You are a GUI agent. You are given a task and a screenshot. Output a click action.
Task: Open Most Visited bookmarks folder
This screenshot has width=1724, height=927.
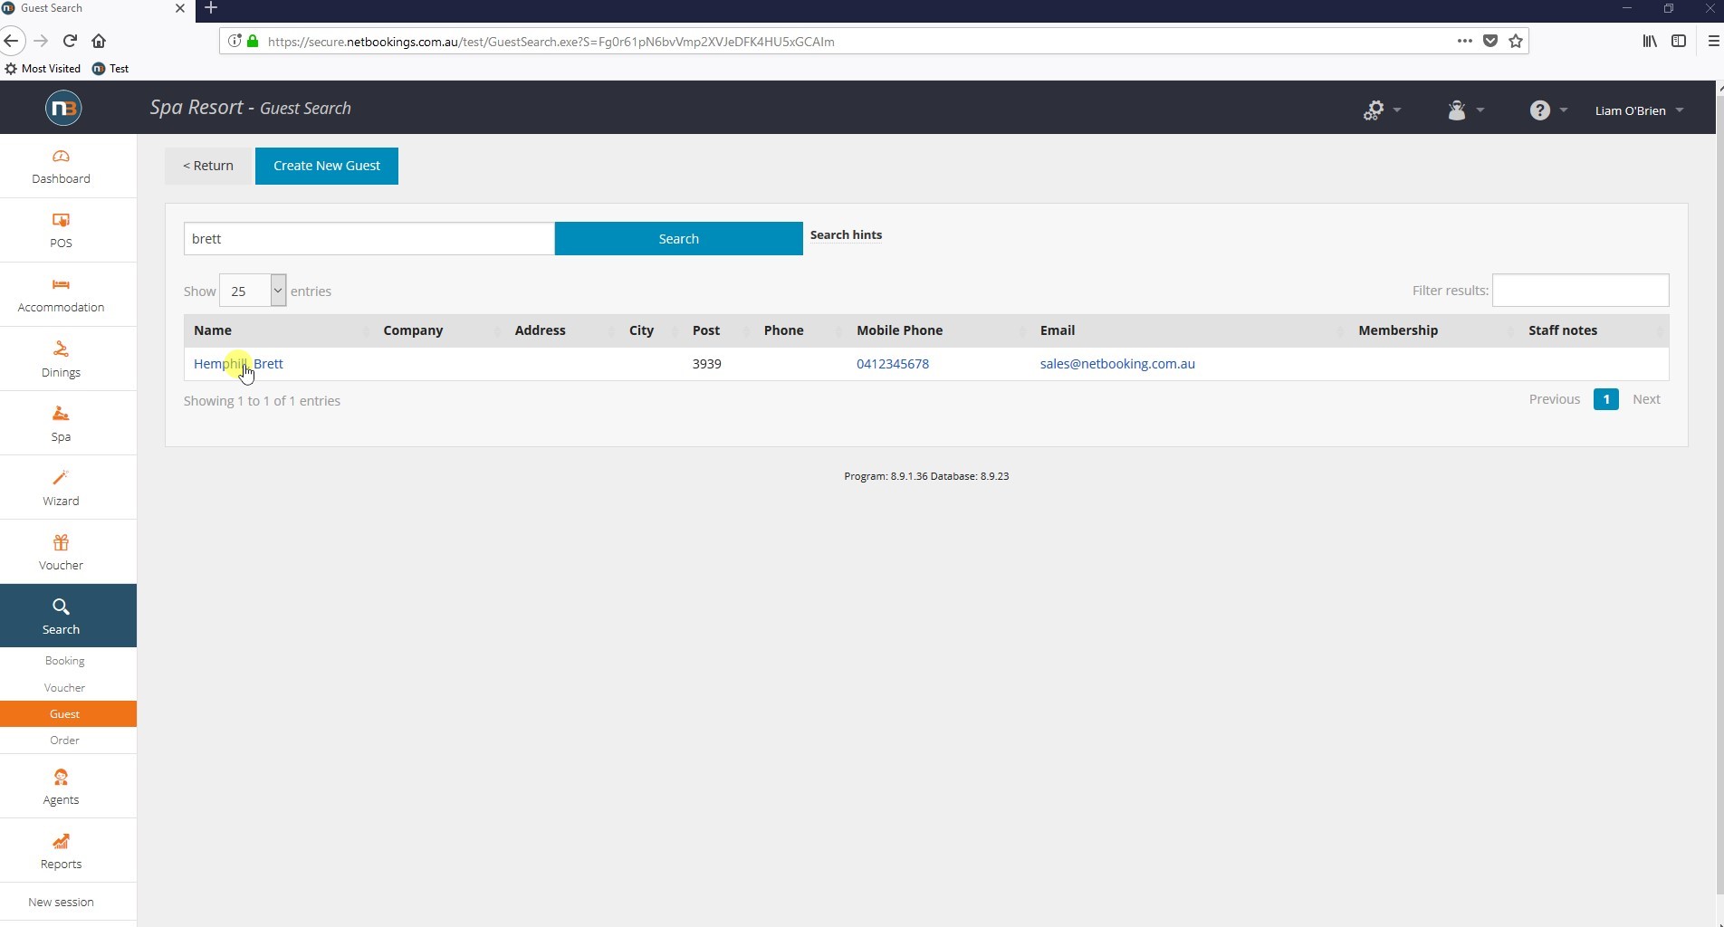[43, 69]
